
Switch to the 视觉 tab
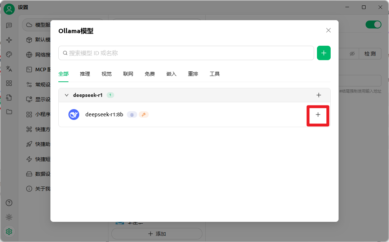coord(106,73)
